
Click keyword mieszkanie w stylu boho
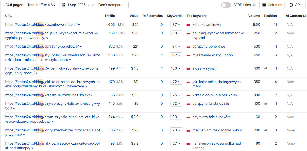pos(213,55)
